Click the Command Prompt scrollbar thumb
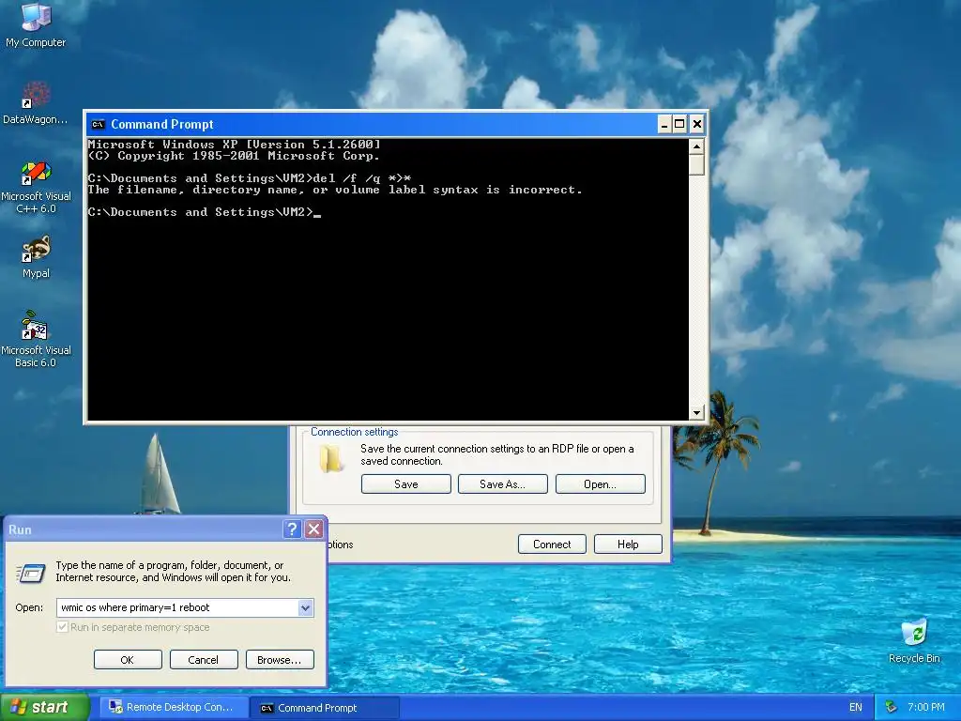The image size is (961, 721). point(696,165)
